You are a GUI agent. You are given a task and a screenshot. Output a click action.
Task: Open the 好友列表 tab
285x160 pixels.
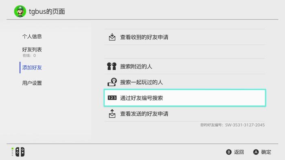[32, 50]
